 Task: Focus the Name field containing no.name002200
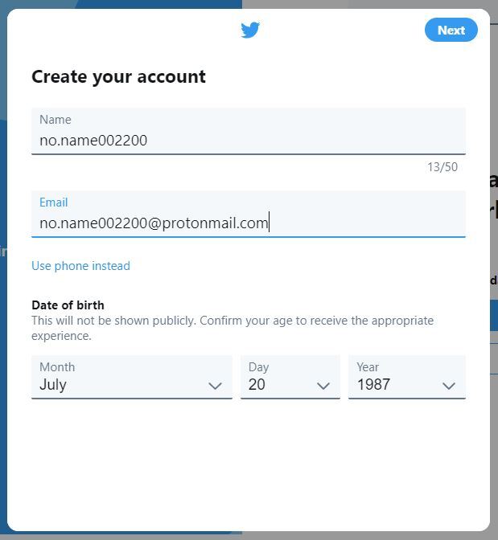pyautogui.click(x=248, y=140)
